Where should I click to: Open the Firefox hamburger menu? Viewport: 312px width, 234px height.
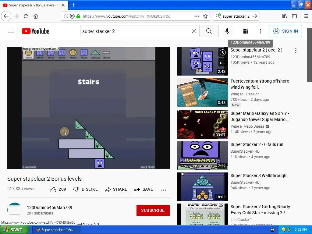click(306, 16)
